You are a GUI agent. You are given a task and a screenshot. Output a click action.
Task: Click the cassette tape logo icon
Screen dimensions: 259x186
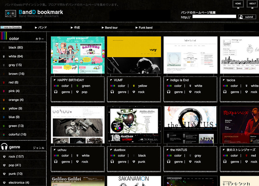point(11,13)
